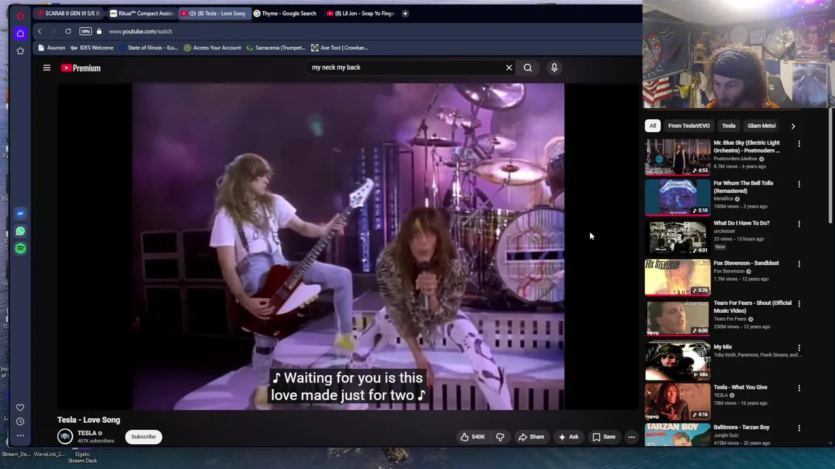
Task: Save video to a playlist
Action: [x=604, y=437]
